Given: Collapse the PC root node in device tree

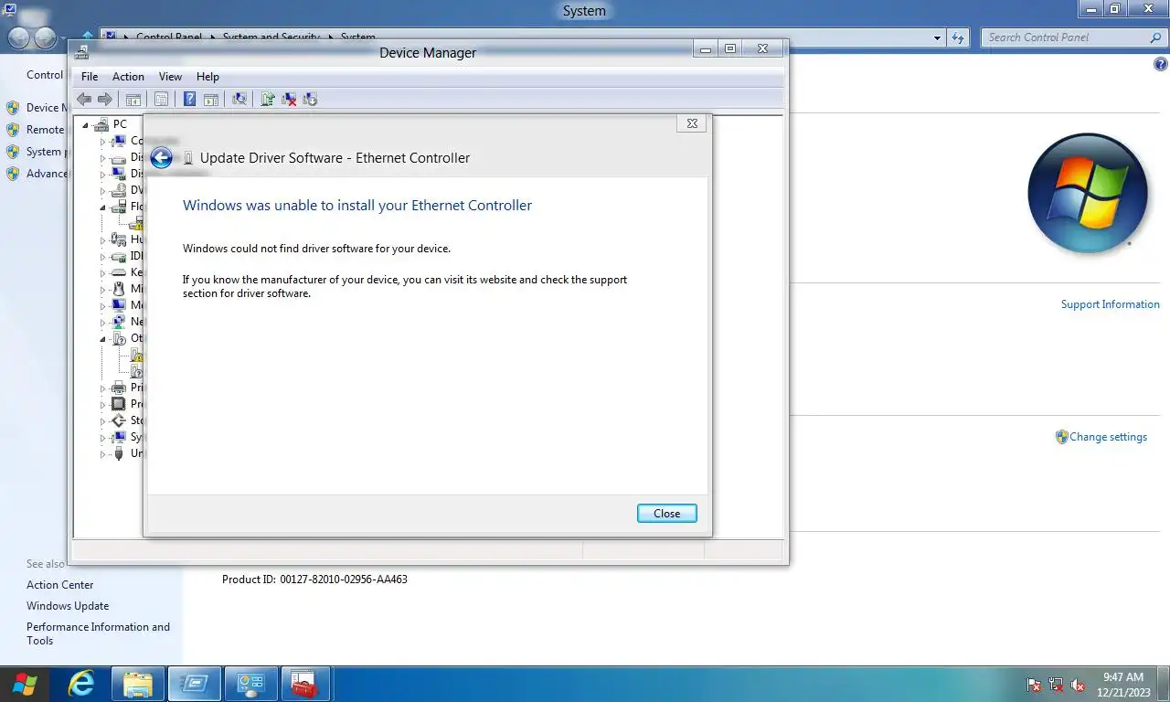Looking at the screenshot, I should click(x=86, y=125).
